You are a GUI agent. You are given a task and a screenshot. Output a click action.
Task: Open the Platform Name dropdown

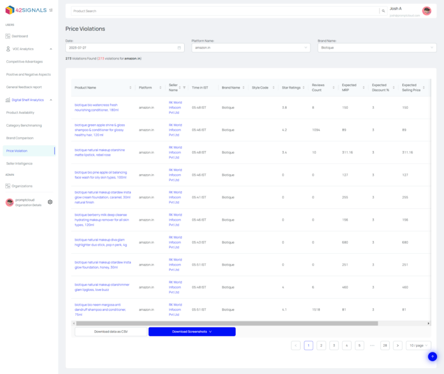coord(251,48)
